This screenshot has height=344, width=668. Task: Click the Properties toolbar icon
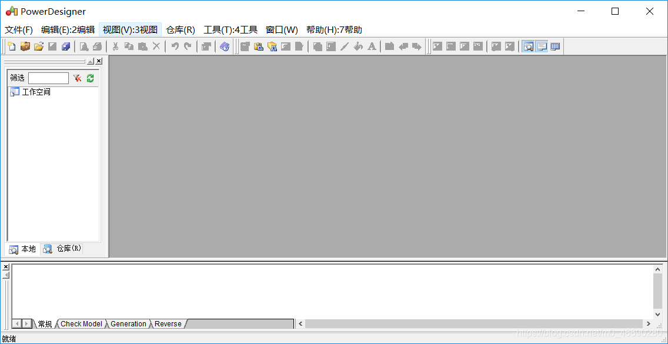tap(206, 46)
